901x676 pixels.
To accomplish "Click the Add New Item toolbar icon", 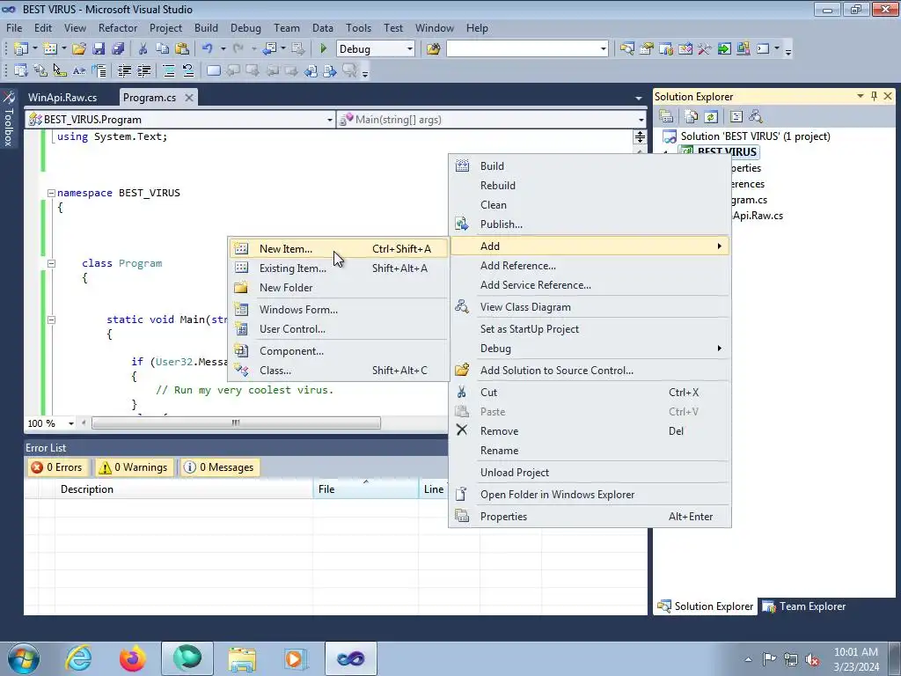I will [x=50, y=49].
